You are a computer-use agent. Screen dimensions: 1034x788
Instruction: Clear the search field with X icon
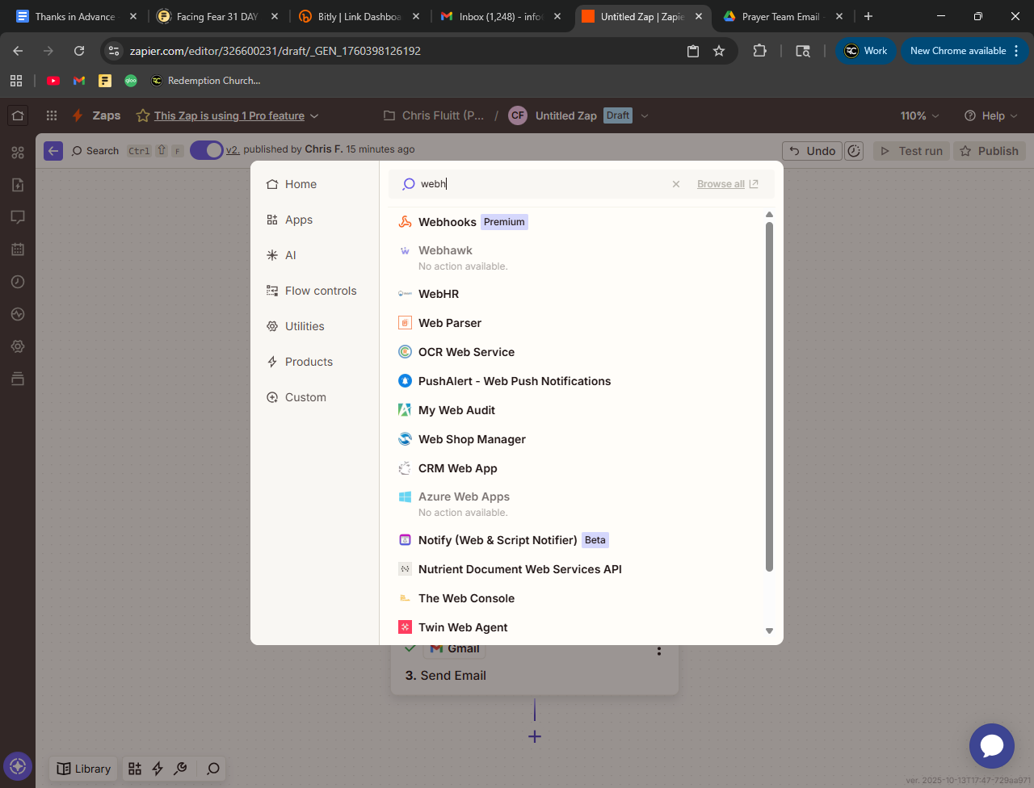click(x=676, y=184)
